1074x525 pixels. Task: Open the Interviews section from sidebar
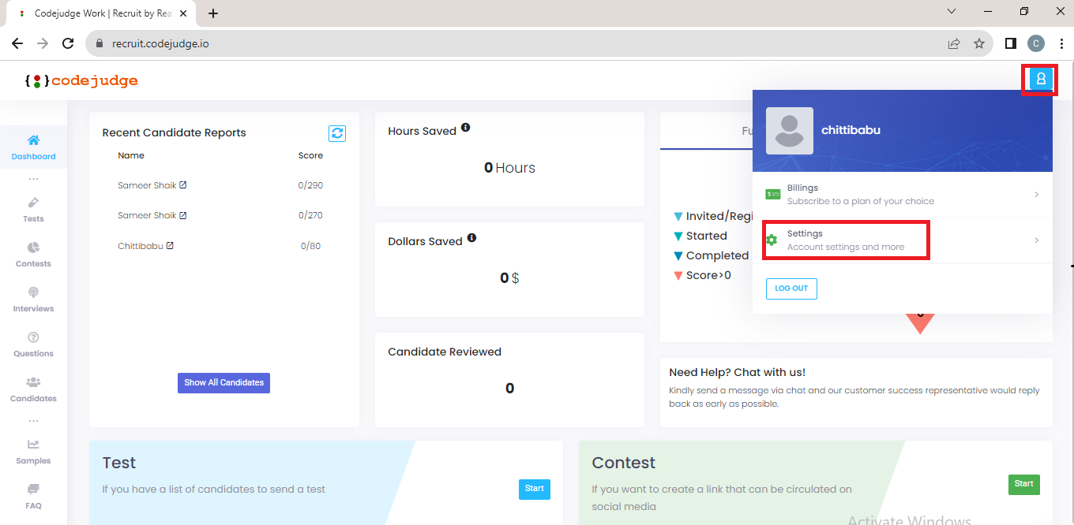(x=33, y=298)
